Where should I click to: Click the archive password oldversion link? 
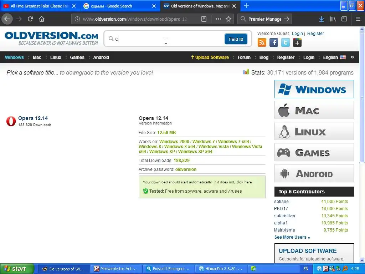(186, 169)
